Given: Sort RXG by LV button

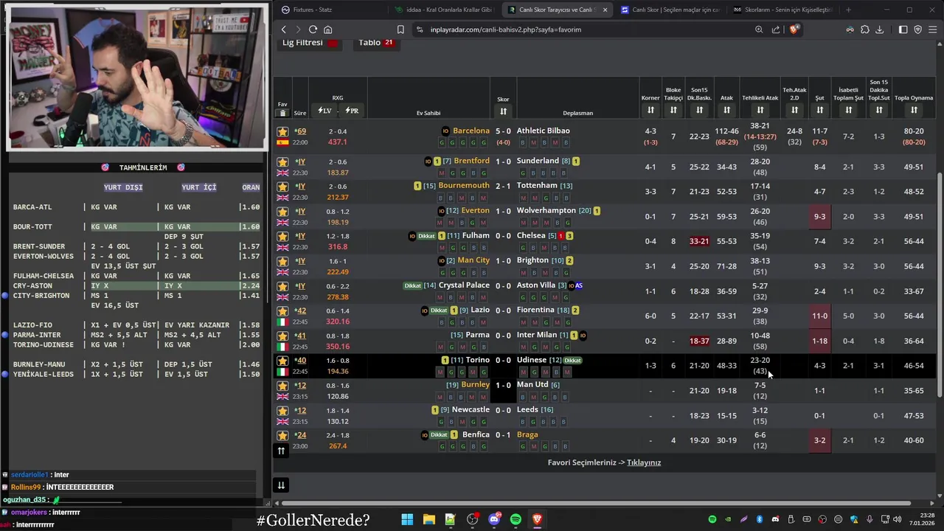Looking at the screenshot, I should 324,111.
